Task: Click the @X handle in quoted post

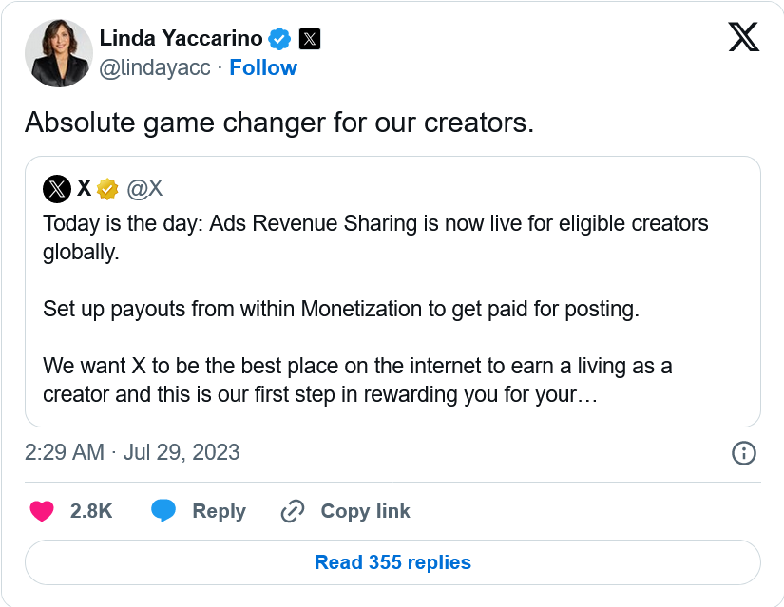Action: click(144, 189)
